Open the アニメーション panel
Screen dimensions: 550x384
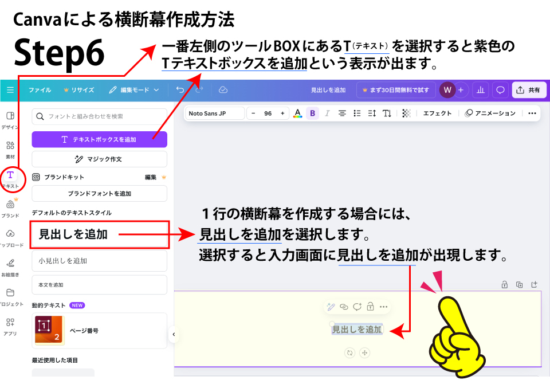(490, 113)
